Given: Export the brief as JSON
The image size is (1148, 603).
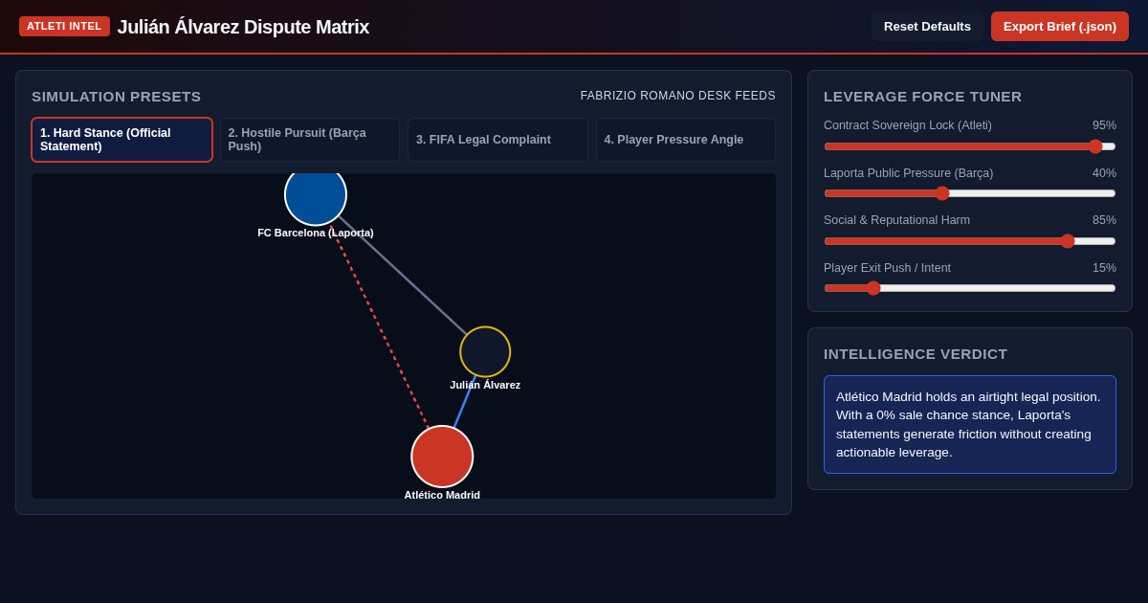Looking at the screenshot, I should tap(1060, 26).
